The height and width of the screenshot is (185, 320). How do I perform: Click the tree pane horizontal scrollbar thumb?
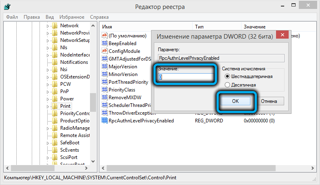click(33, 168)
